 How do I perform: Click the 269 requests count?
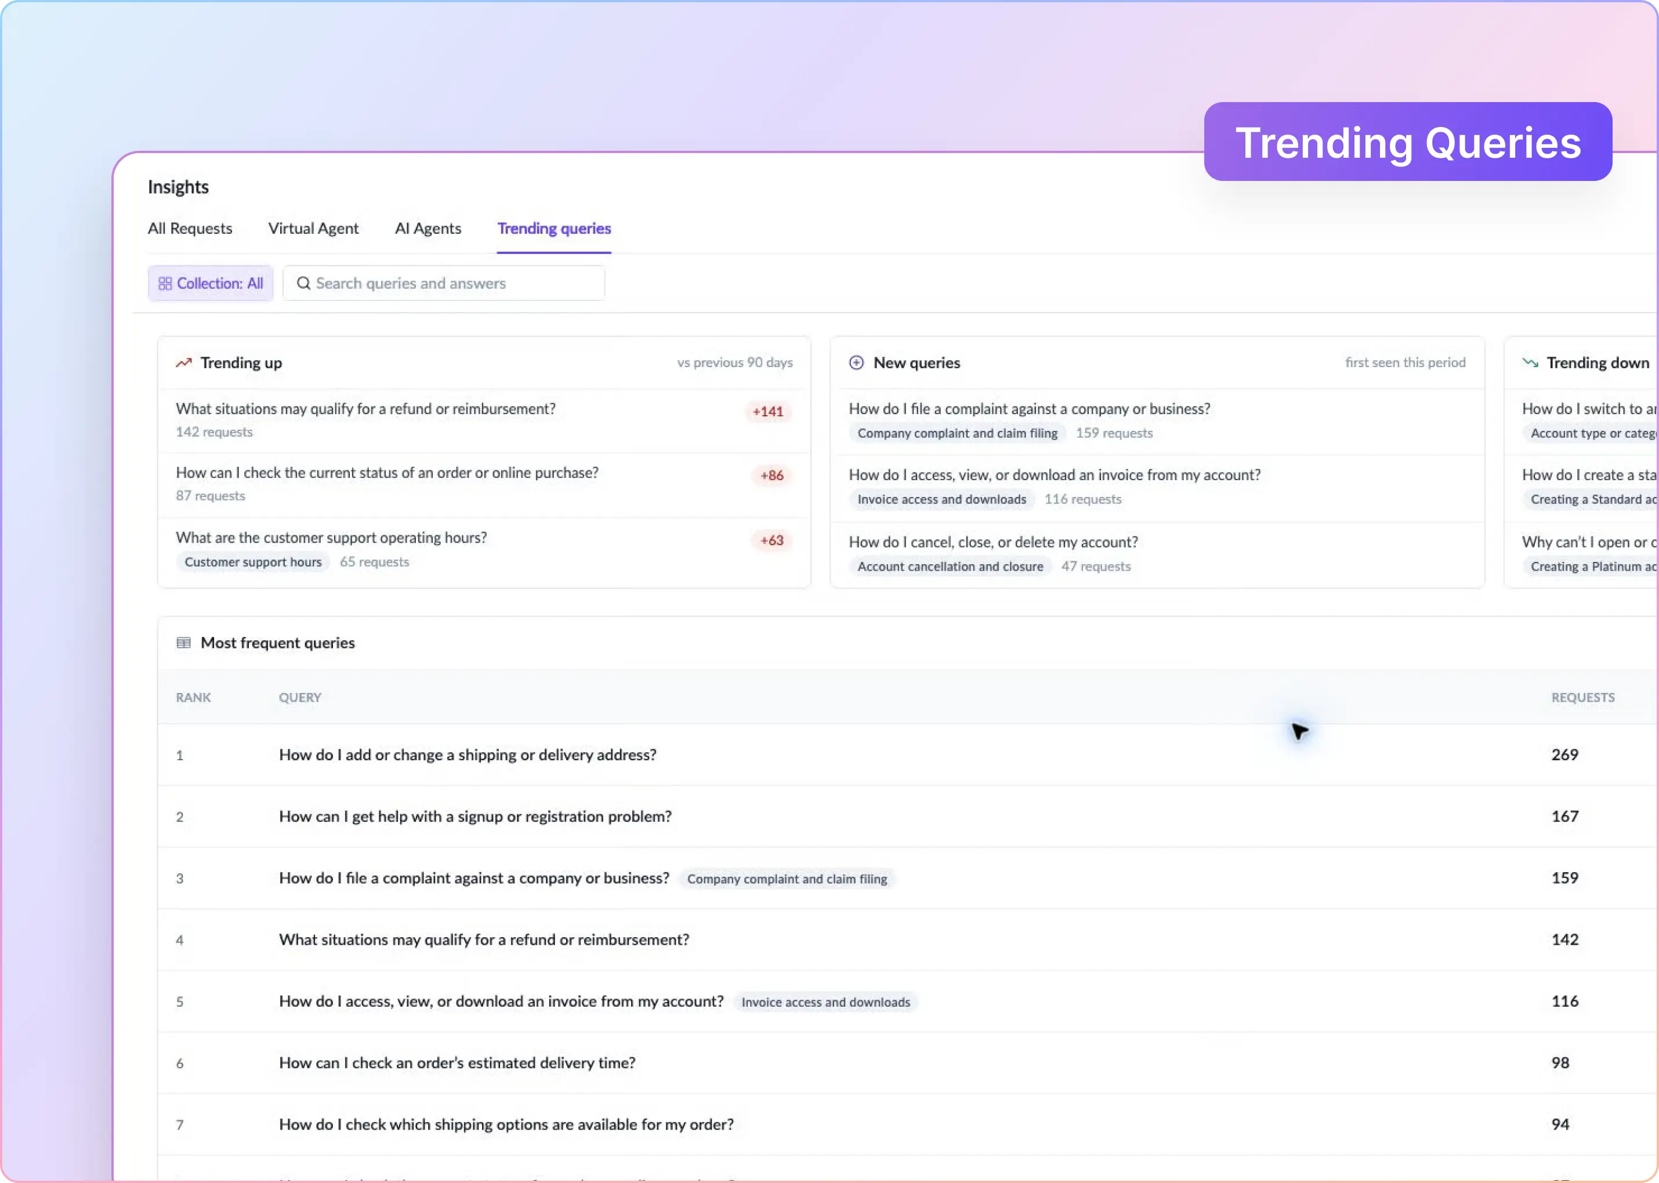coord(1564,754)
